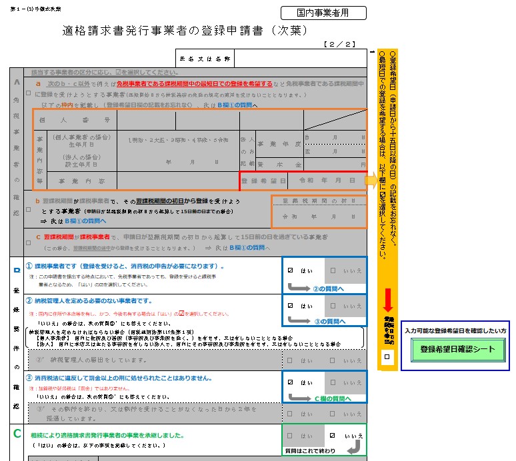Click the ②の質問へ text
Viewport: 516px width, 461px height.
point(328,288)
